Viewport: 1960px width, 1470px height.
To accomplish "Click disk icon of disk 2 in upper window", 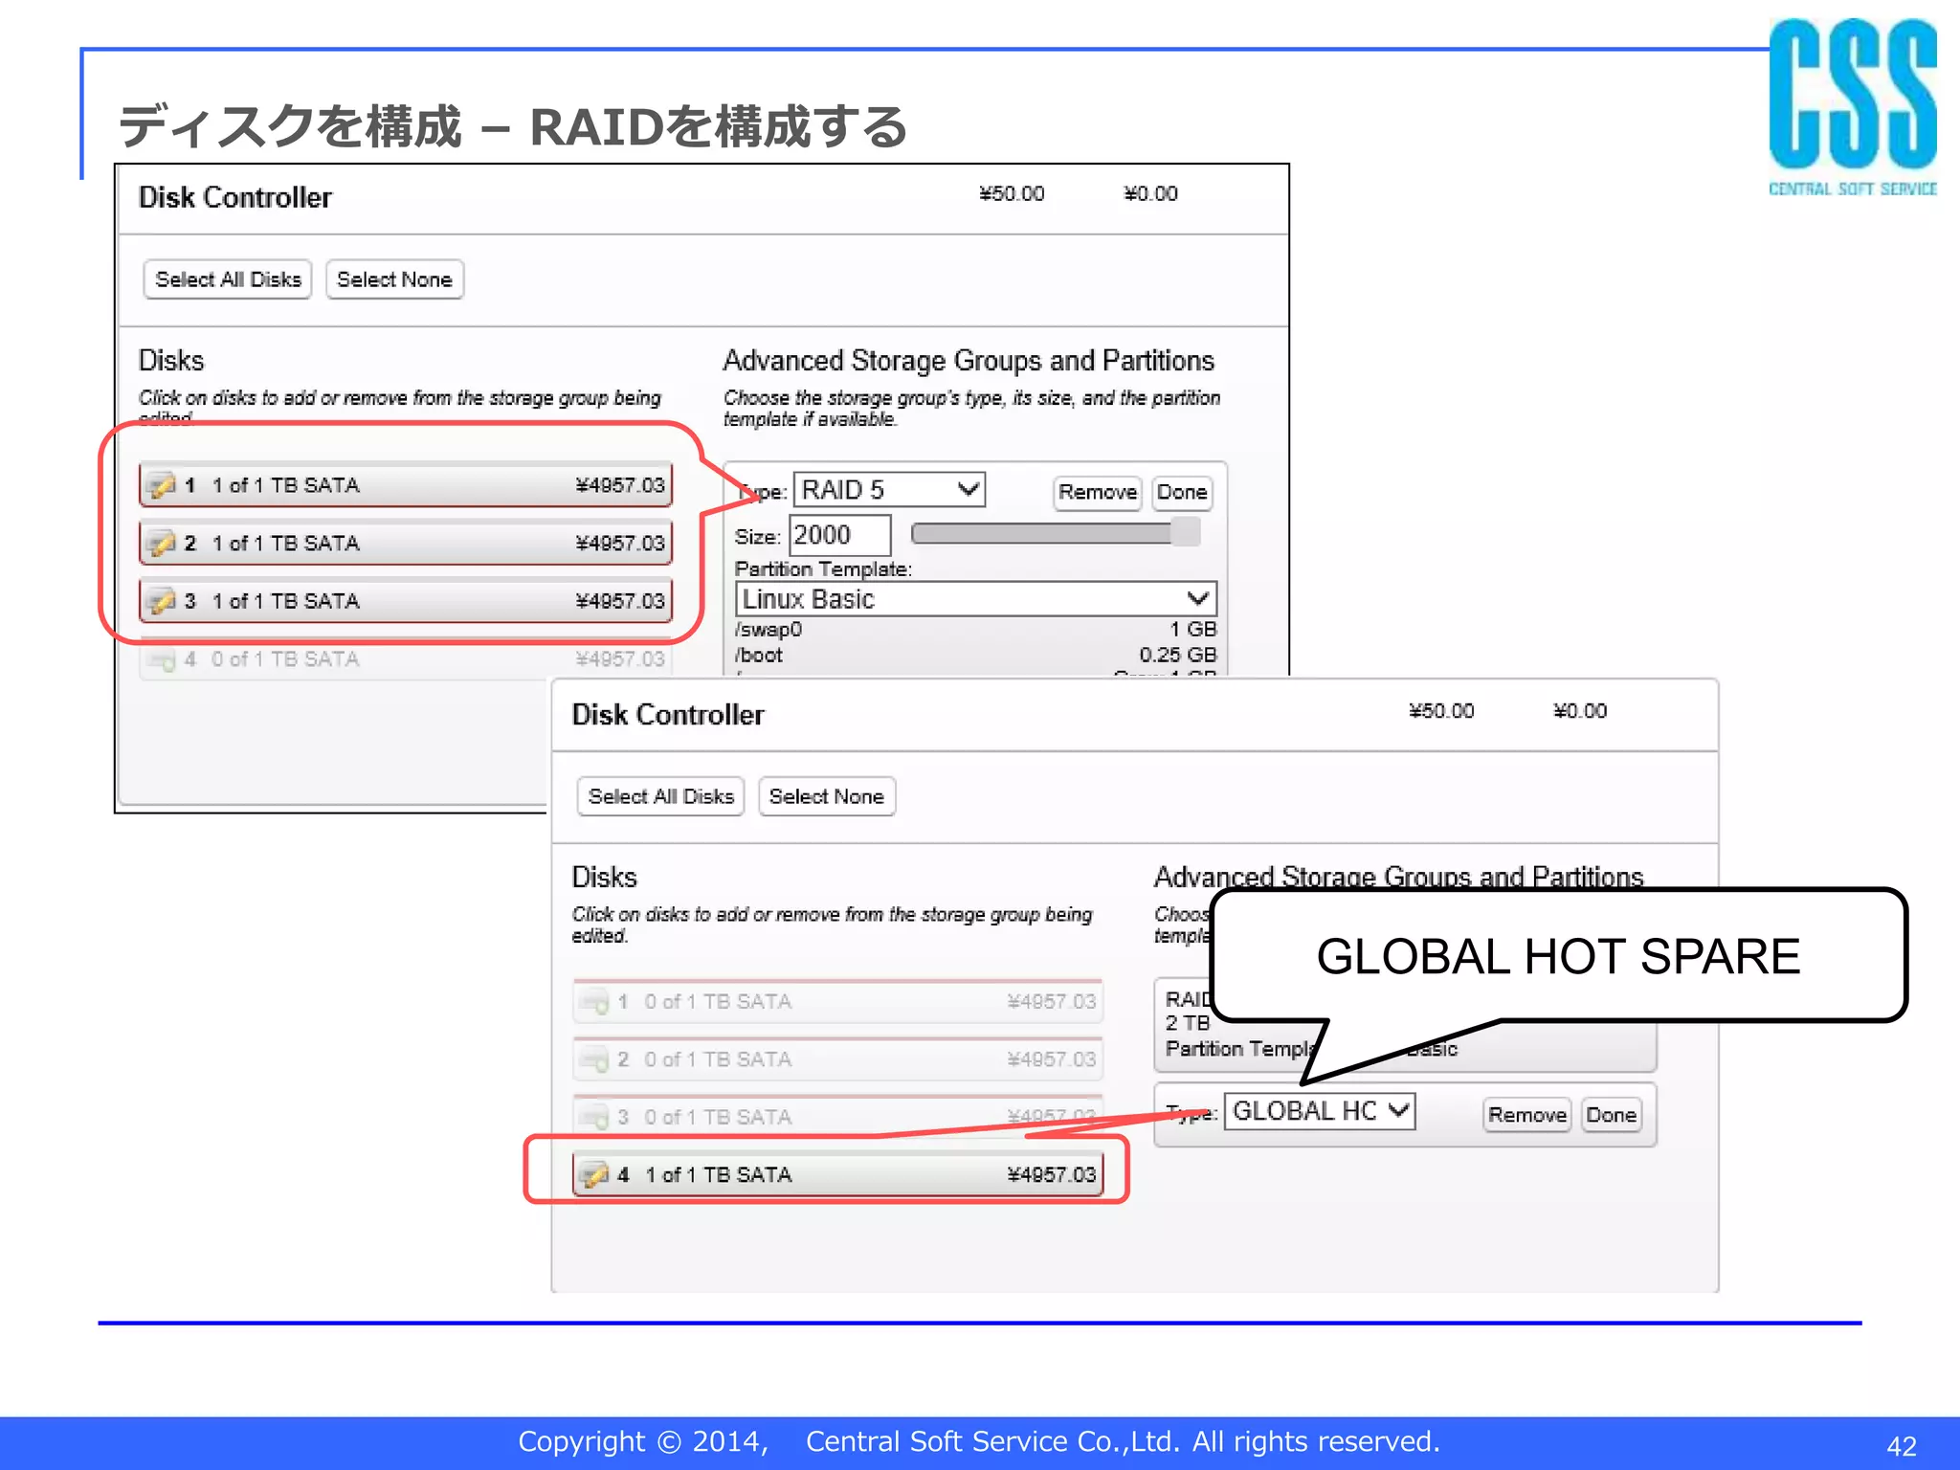I will 162,544.
